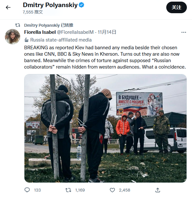Open the attached photo in the tweet
This screenshot has height=197, width=192.
[105, 128]
